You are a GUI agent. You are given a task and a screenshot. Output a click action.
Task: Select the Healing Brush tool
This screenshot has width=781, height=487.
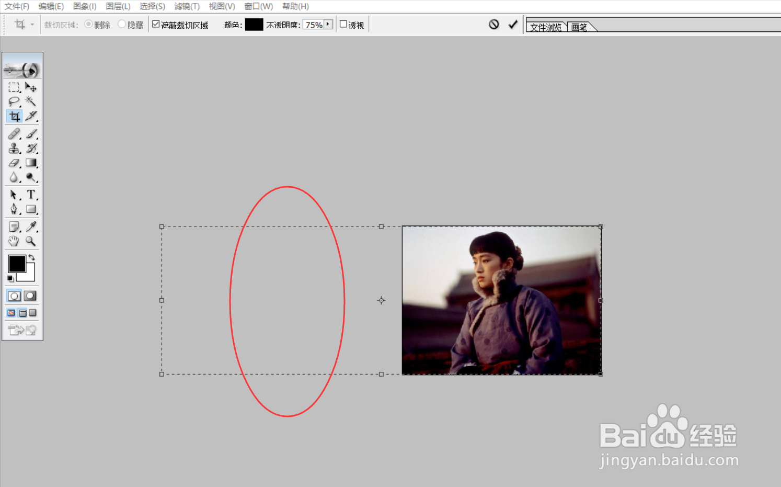[x=14, y=134]
